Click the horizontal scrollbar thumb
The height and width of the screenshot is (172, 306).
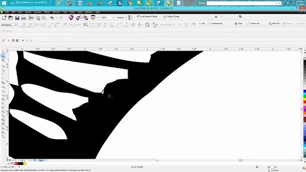point(240,161)
